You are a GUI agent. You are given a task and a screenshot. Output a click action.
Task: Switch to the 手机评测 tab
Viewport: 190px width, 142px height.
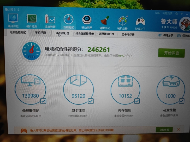(x=40, y=33)
